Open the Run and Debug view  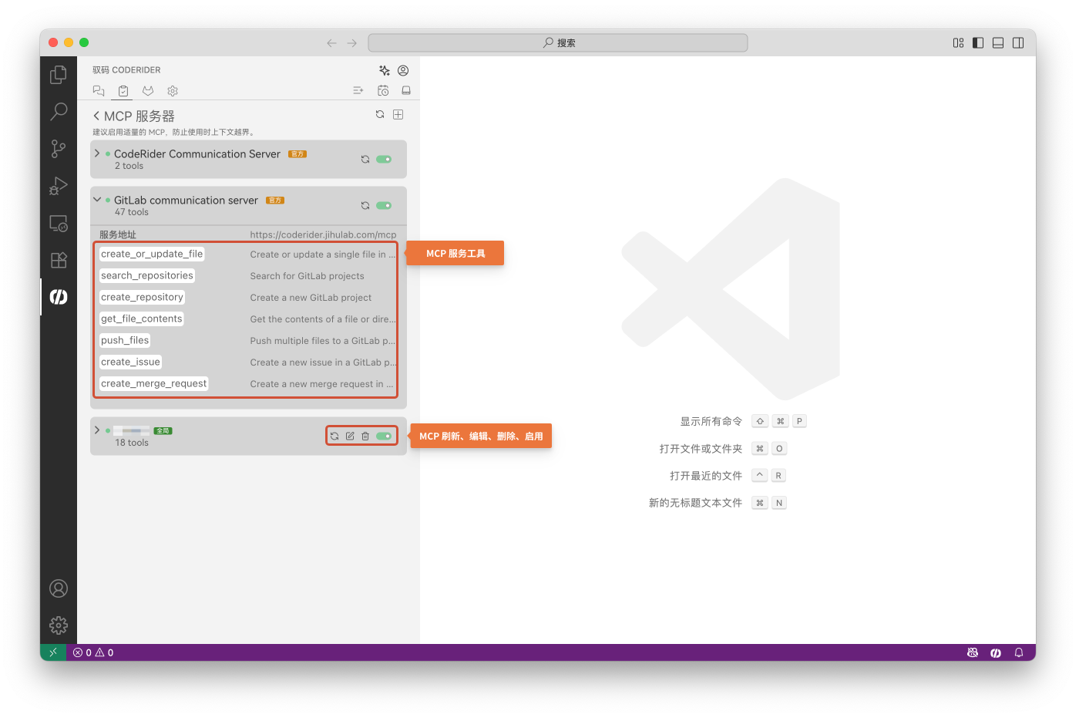[59, 186]
